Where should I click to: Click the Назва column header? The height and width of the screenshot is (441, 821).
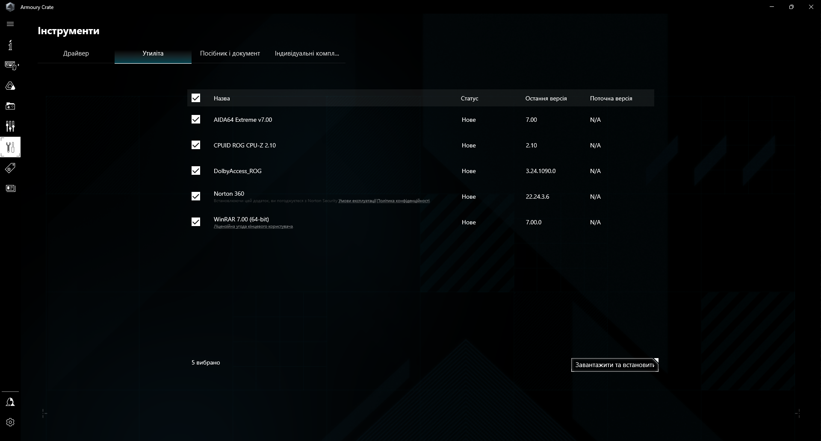(221, 98)
